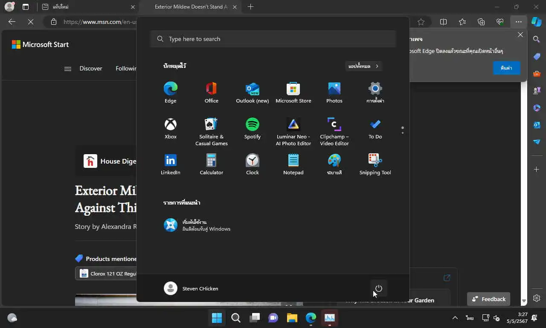This screenshot has width=546, height=328.
Task: Open Edge from pinned apps
Action: click(x=170, y=93)
